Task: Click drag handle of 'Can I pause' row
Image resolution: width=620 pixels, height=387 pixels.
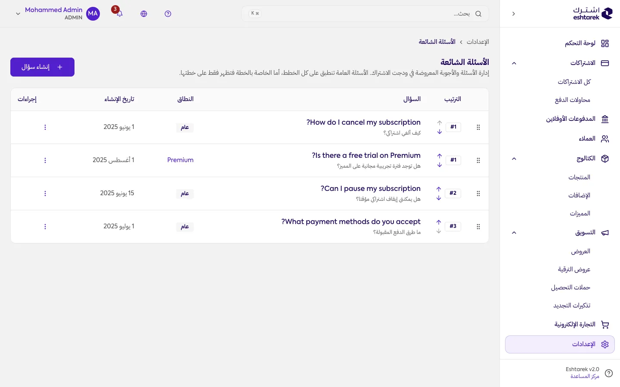Action: click(x=478, y=193)
